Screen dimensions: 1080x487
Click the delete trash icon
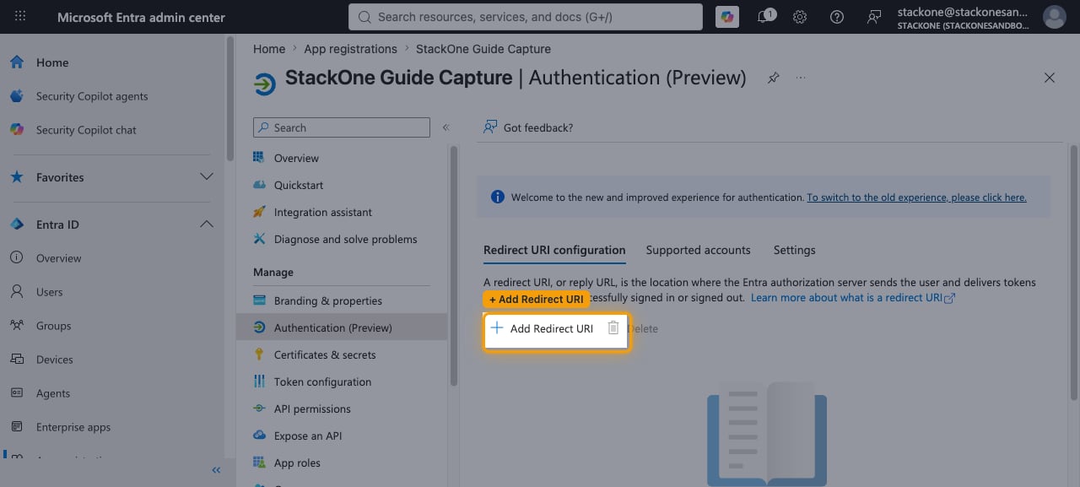click(613, 328)
